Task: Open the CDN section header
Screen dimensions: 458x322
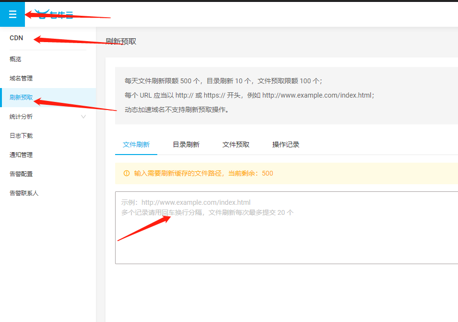Action: click(16, 38)
